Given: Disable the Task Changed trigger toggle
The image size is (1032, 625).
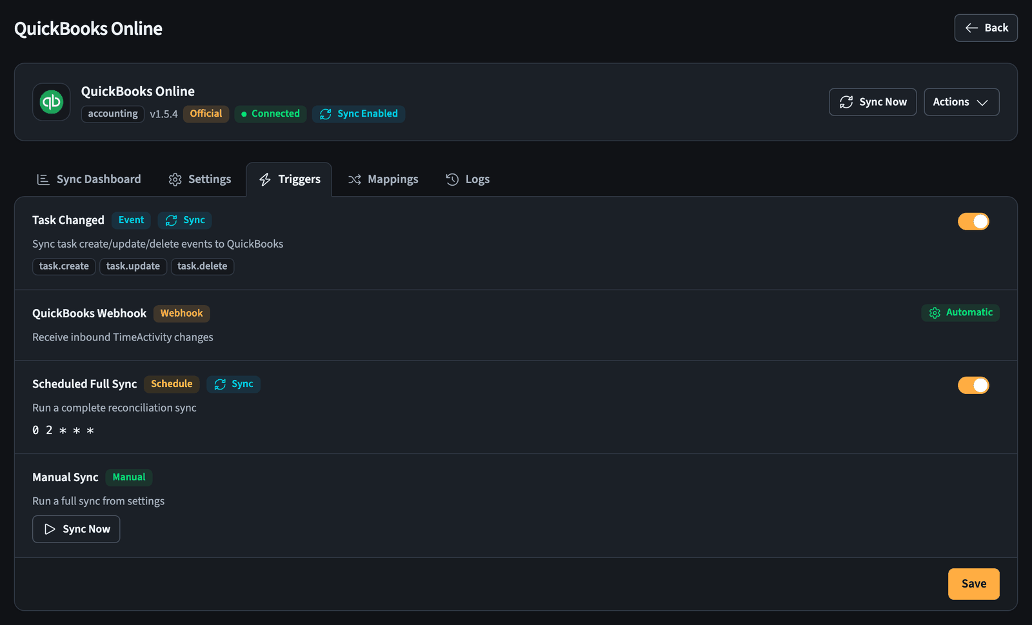Looking at the screenshot, I should [x=973, y=221].
